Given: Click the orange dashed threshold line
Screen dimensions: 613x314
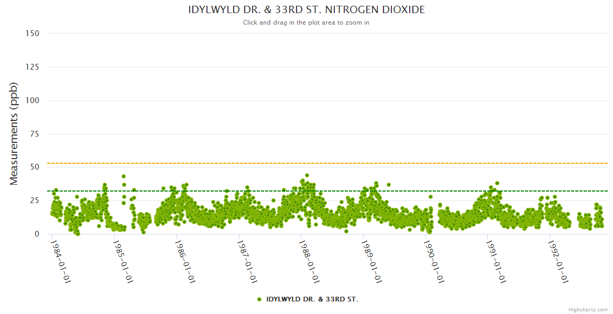Looking at the screenshot, I should tap(367, 163).
